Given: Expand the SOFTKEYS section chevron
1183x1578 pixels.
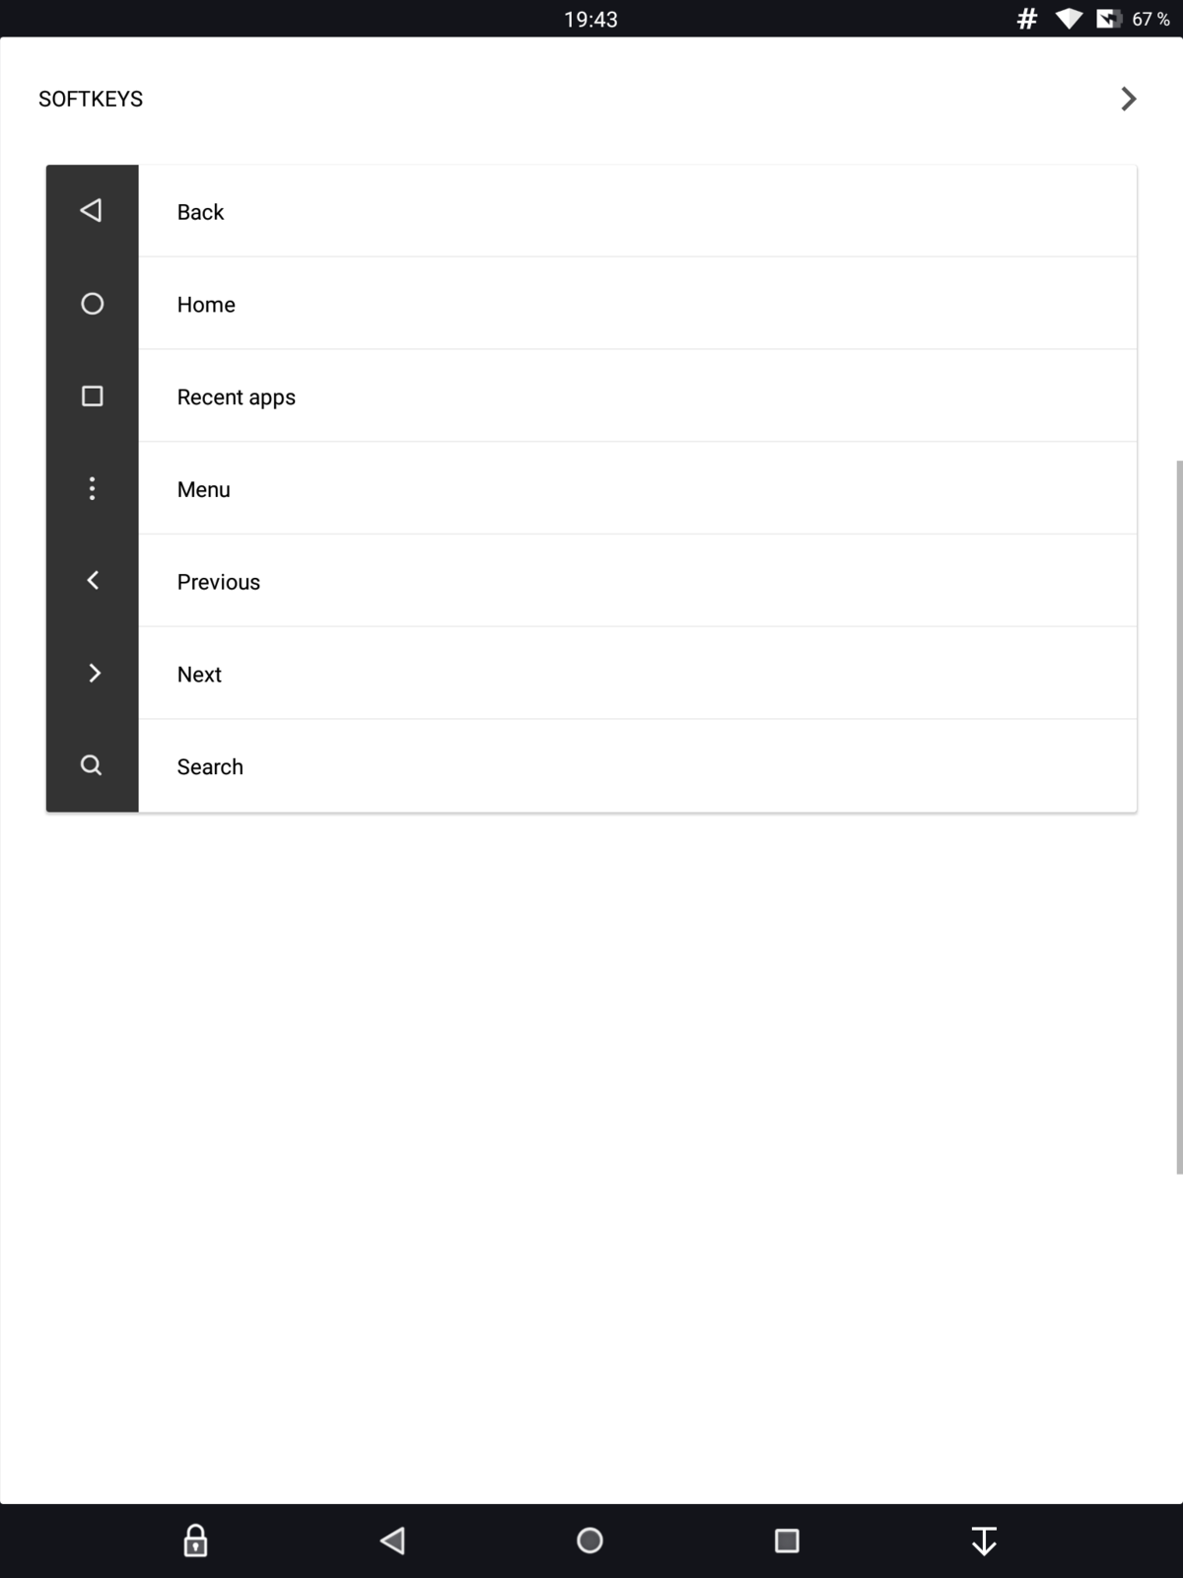Looking at the screenshot, I should (1129, 99).
